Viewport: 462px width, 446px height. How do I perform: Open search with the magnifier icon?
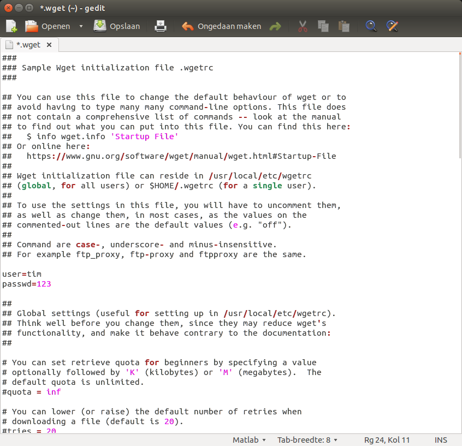point(371,26)
